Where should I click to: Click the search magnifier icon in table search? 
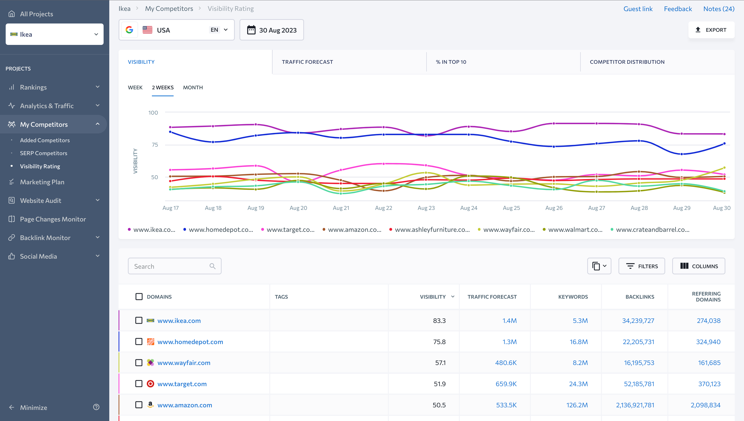[212, 266]
